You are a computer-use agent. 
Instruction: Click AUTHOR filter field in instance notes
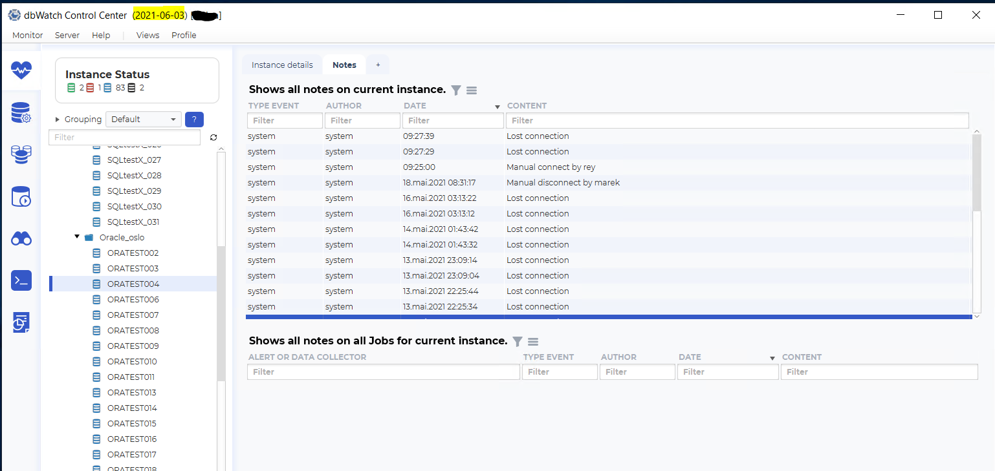362,120
